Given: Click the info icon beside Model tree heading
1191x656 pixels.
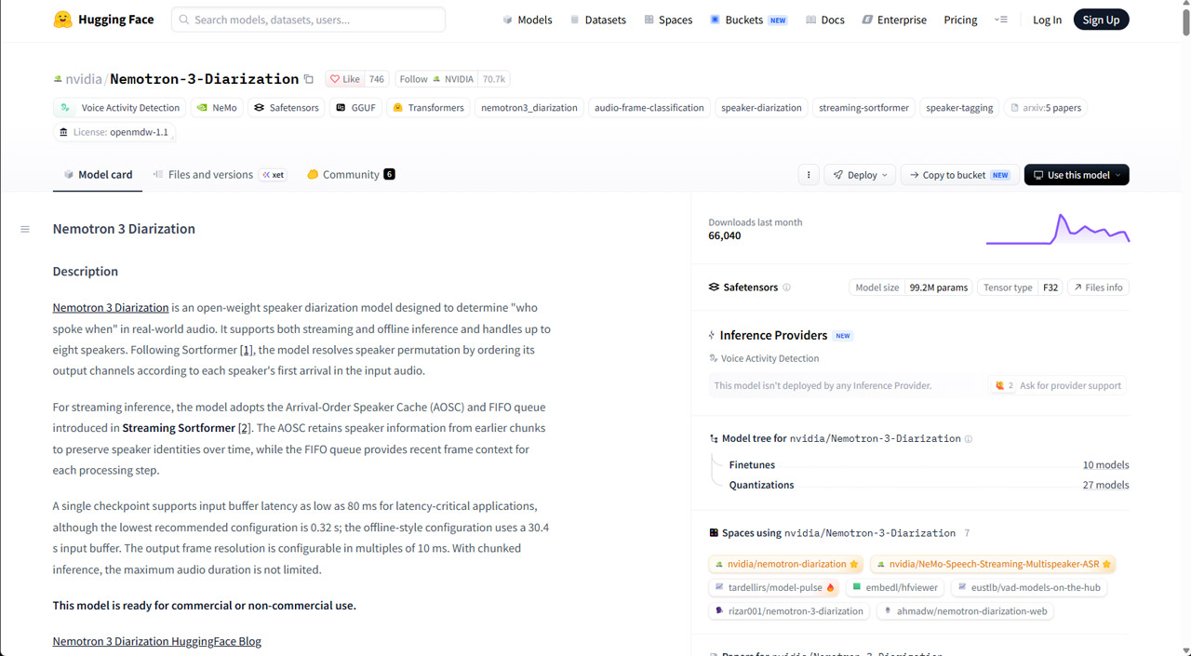Looking at the screenshot, I should [969, 438].
